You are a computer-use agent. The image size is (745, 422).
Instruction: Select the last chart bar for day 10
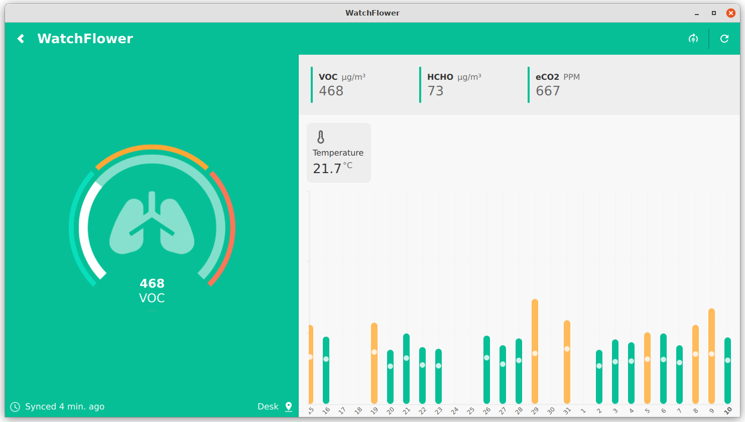pyautogui.click(x=727, y=371)
